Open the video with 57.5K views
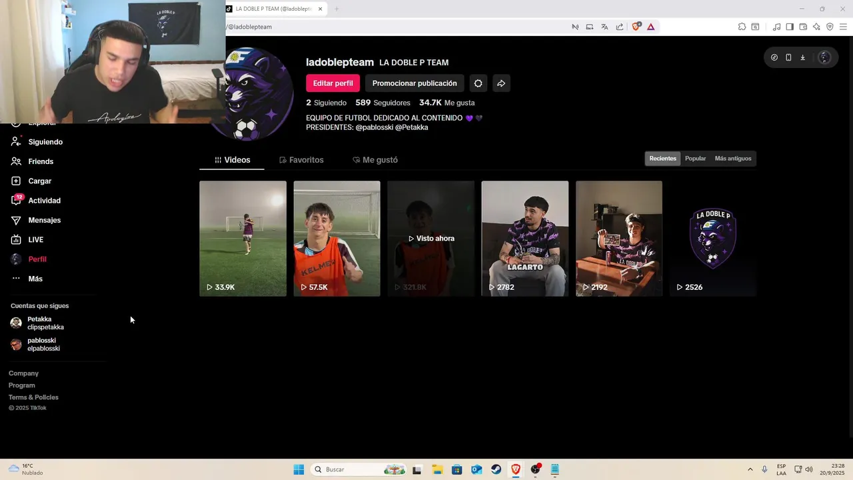Screen dimensions: 853x480 pos(337,239)
